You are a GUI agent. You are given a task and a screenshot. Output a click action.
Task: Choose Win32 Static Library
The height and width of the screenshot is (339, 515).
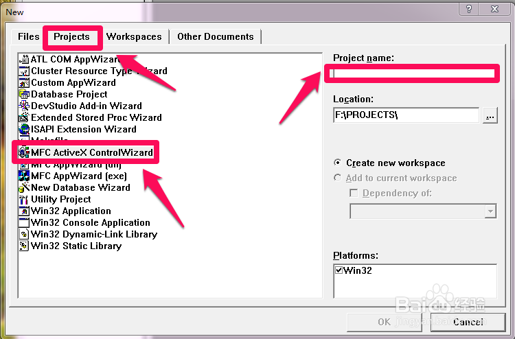(x=76, y=246)
